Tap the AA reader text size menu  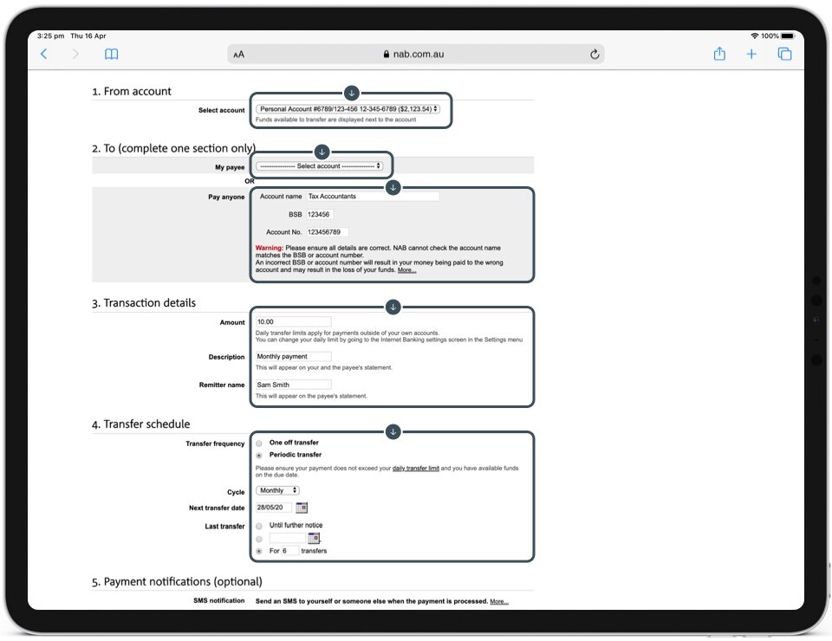239,55
